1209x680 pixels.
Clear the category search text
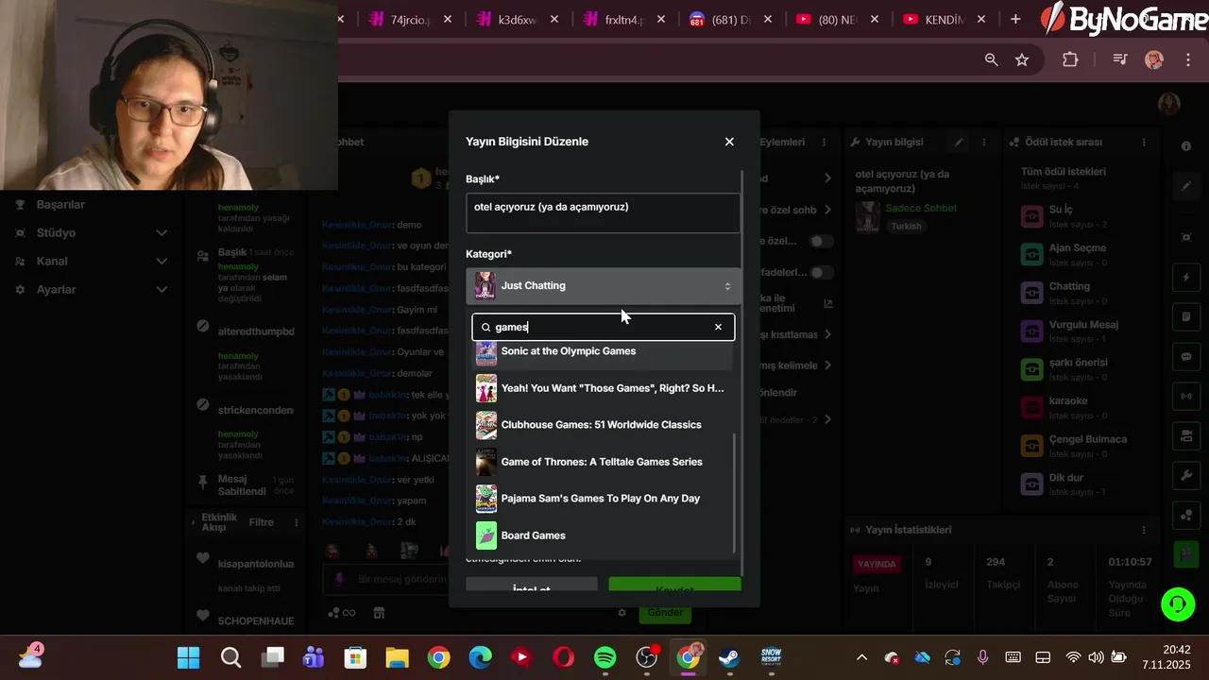pos(718,327)
